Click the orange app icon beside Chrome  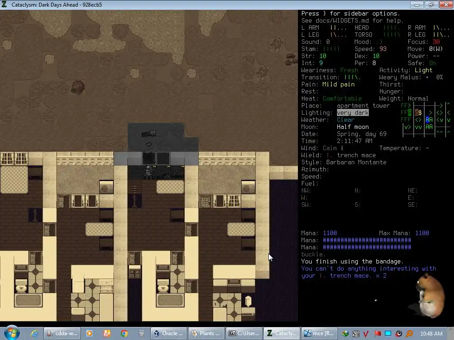click(107, 333)
